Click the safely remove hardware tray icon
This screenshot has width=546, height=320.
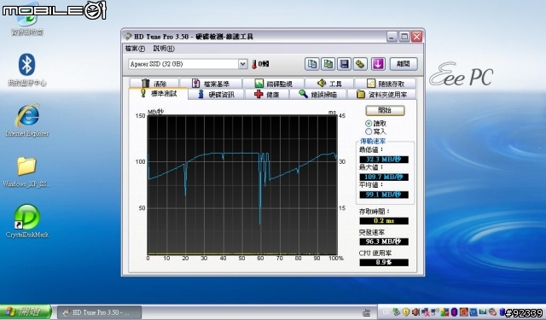tap(396, 311)
